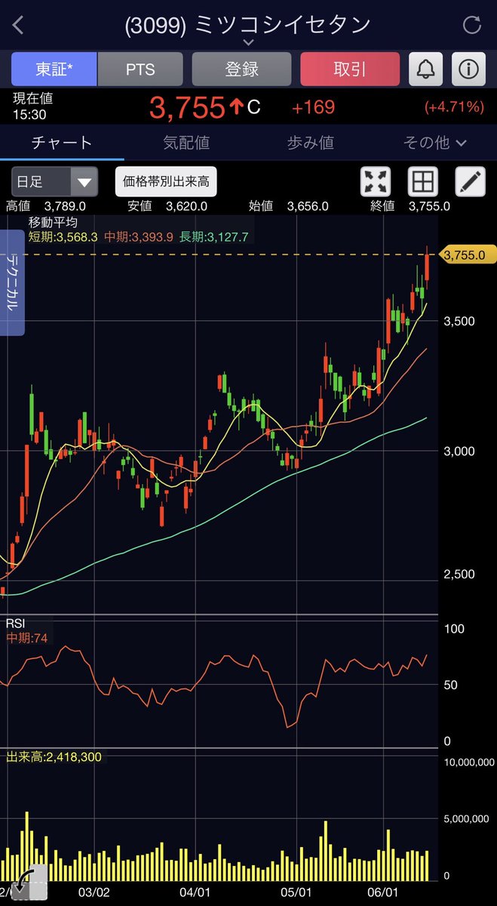Switch to the 東証 market
Image resolution: width=497 pixels, height=906 pixels.
pos(54,69)
